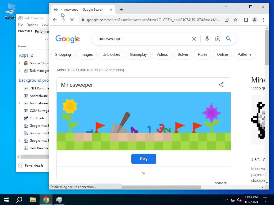Click the horizontal scrollbar of the page

pyautogui.click(x=161, y=187)
